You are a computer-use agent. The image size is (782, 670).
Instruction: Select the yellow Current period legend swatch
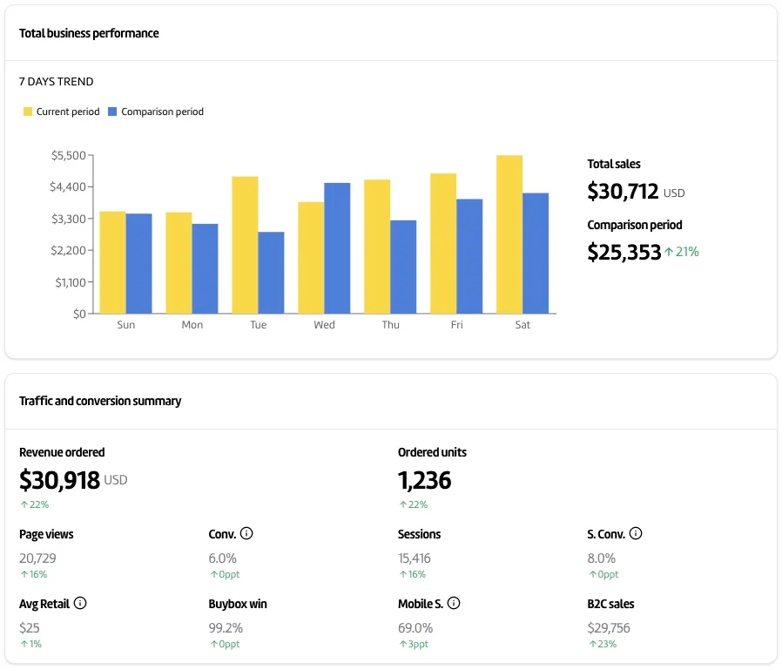(x=27, y=112)
